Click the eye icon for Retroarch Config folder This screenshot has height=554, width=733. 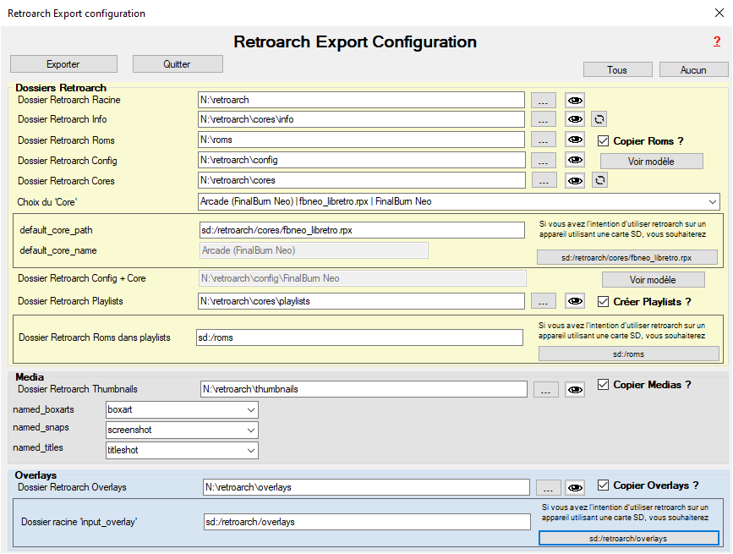575,160
